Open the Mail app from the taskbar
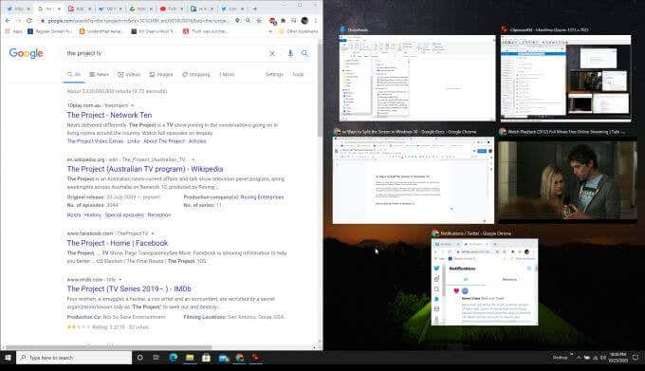This screenshot has height=371, width=645. point(223,359)
